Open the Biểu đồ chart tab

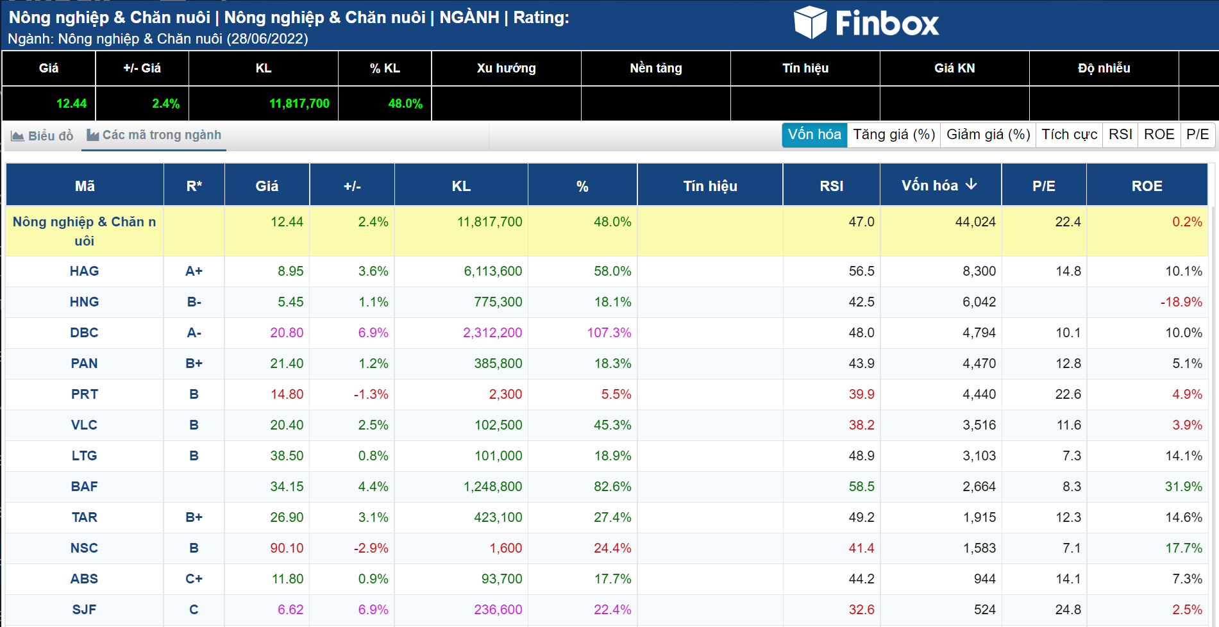[x=42, y=136]
